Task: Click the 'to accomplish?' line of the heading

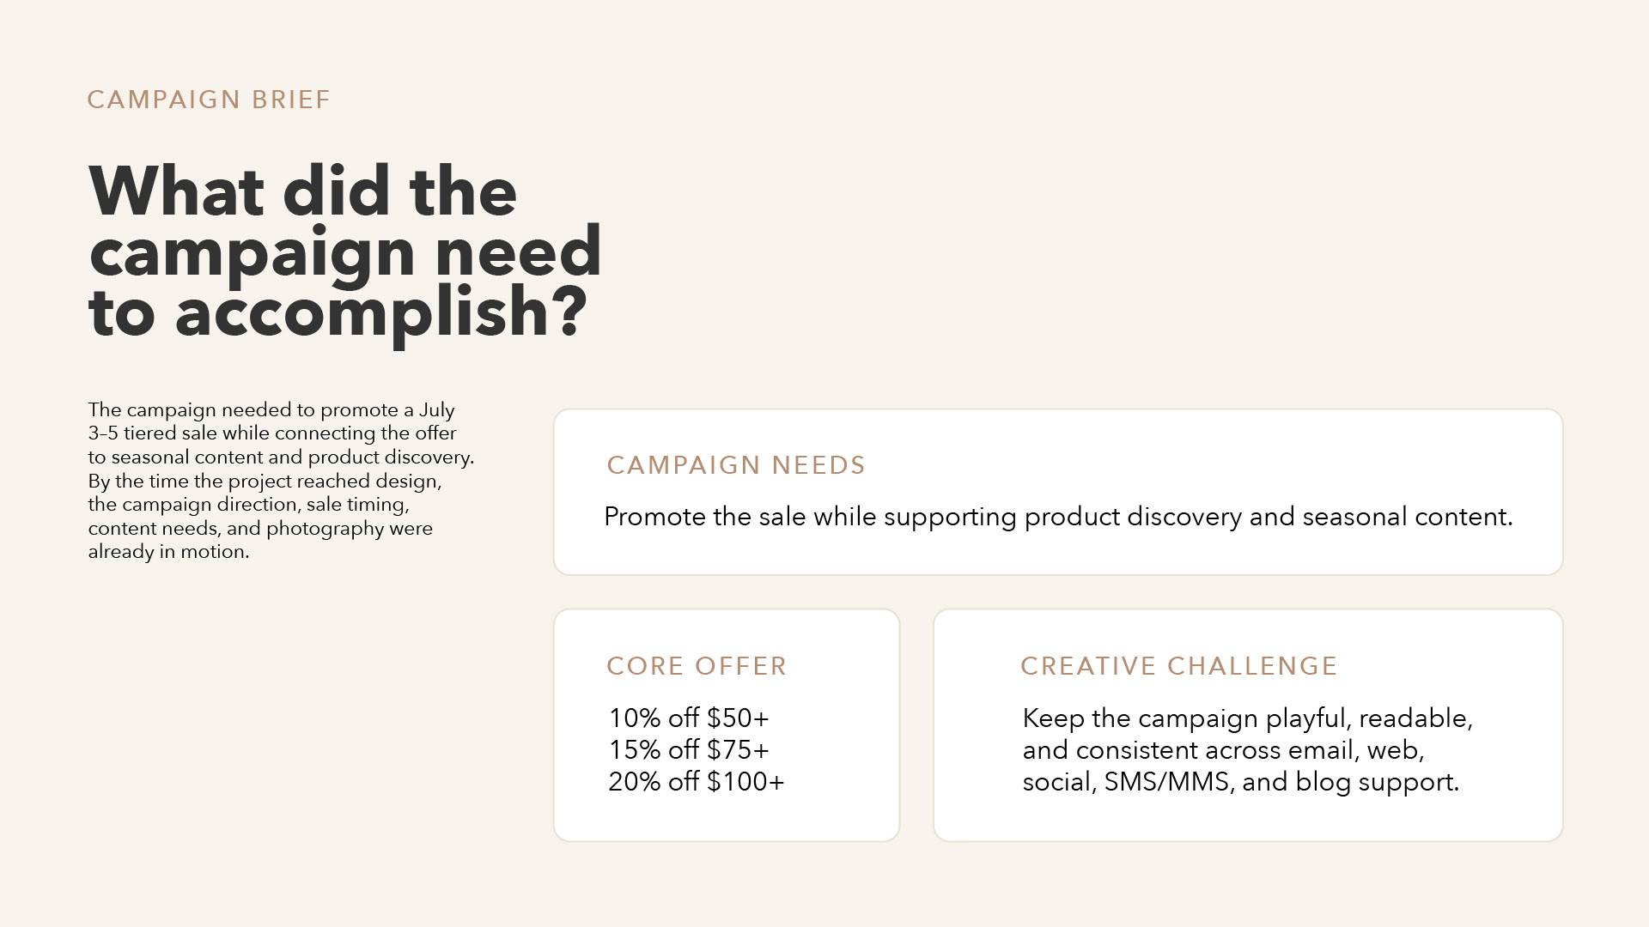Action: tap(338, 313)
